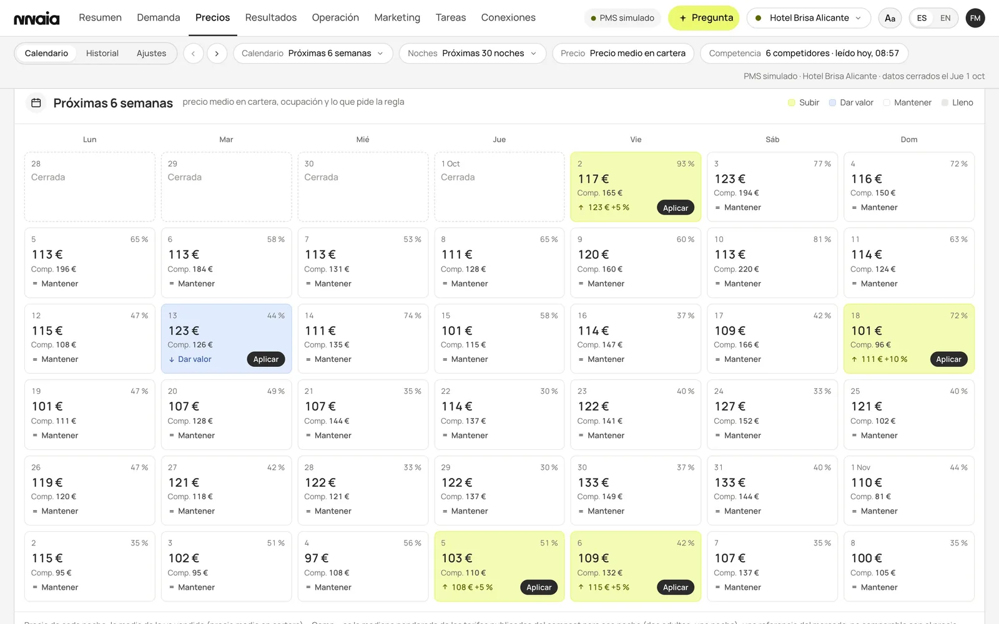Click the Mantener legend swatch

[887, 103]
